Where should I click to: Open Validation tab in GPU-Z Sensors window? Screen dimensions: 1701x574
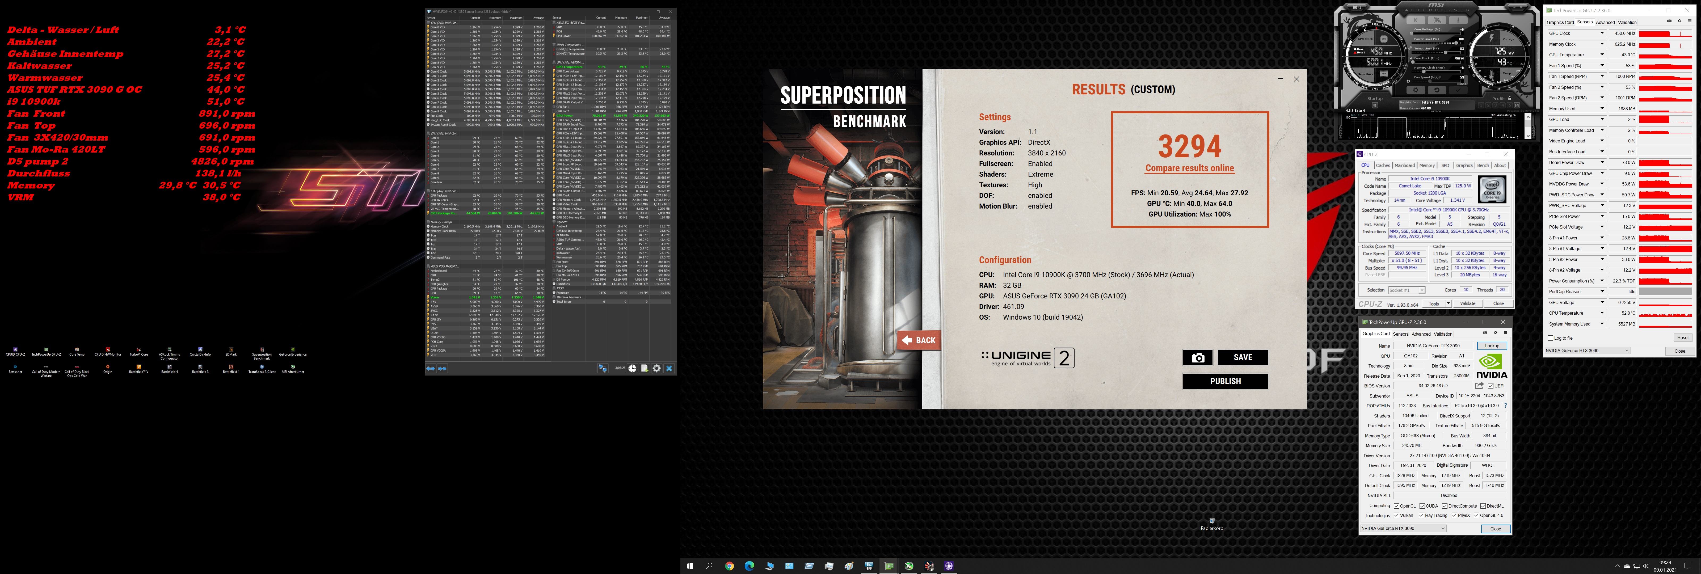tap(1628, 23)
